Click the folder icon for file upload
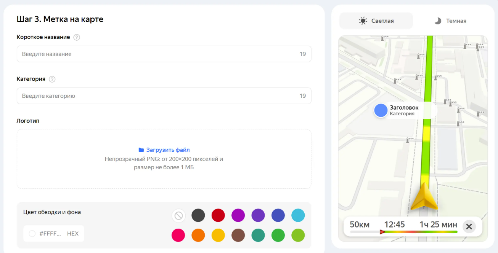 (141, 150)
